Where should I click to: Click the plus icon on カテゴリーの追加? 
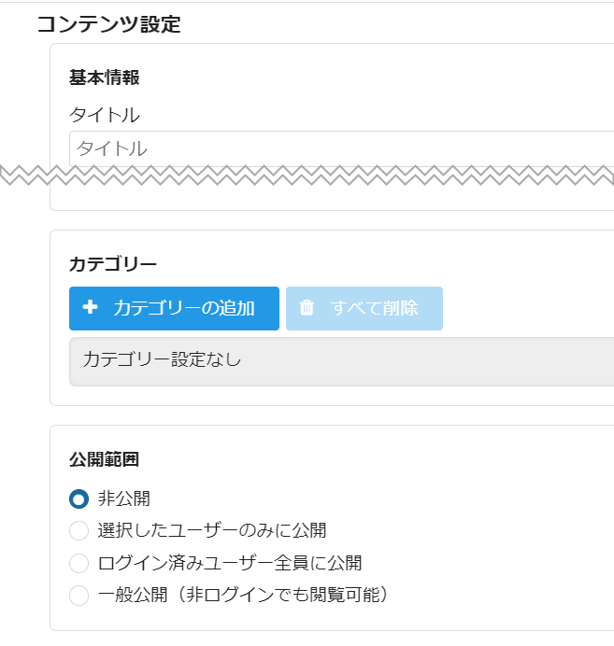coord(91,308)
